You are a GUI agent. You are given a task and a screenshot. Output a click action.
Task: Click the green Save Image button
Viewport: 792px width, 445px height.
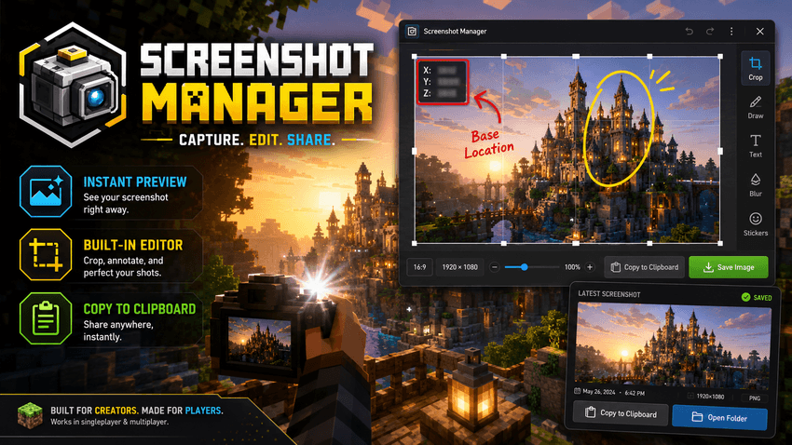point(729,267)
